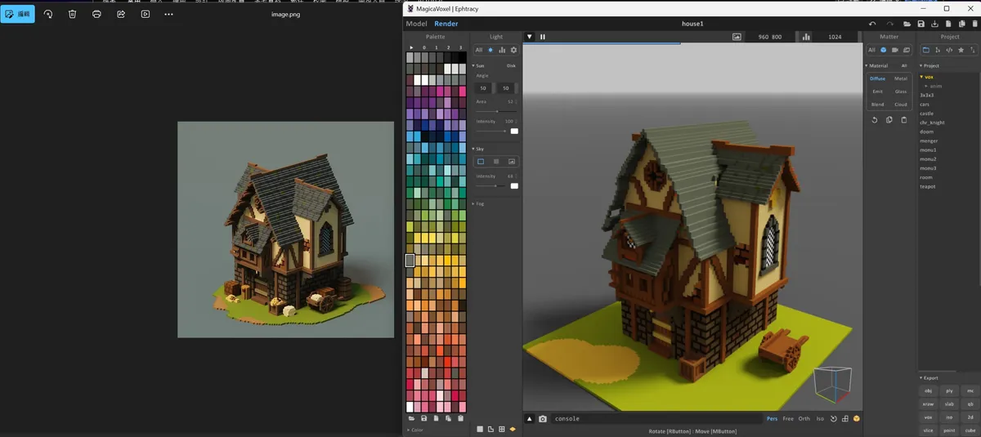Start slideshow in the photo viewer
The height and width of the screenshot is (437, 981).
[145, 14]
